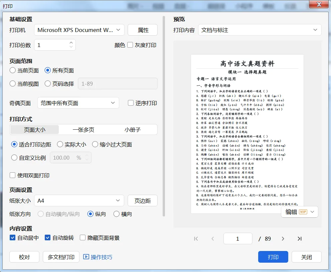Open the printer selection dropdown

coord(79,30)
